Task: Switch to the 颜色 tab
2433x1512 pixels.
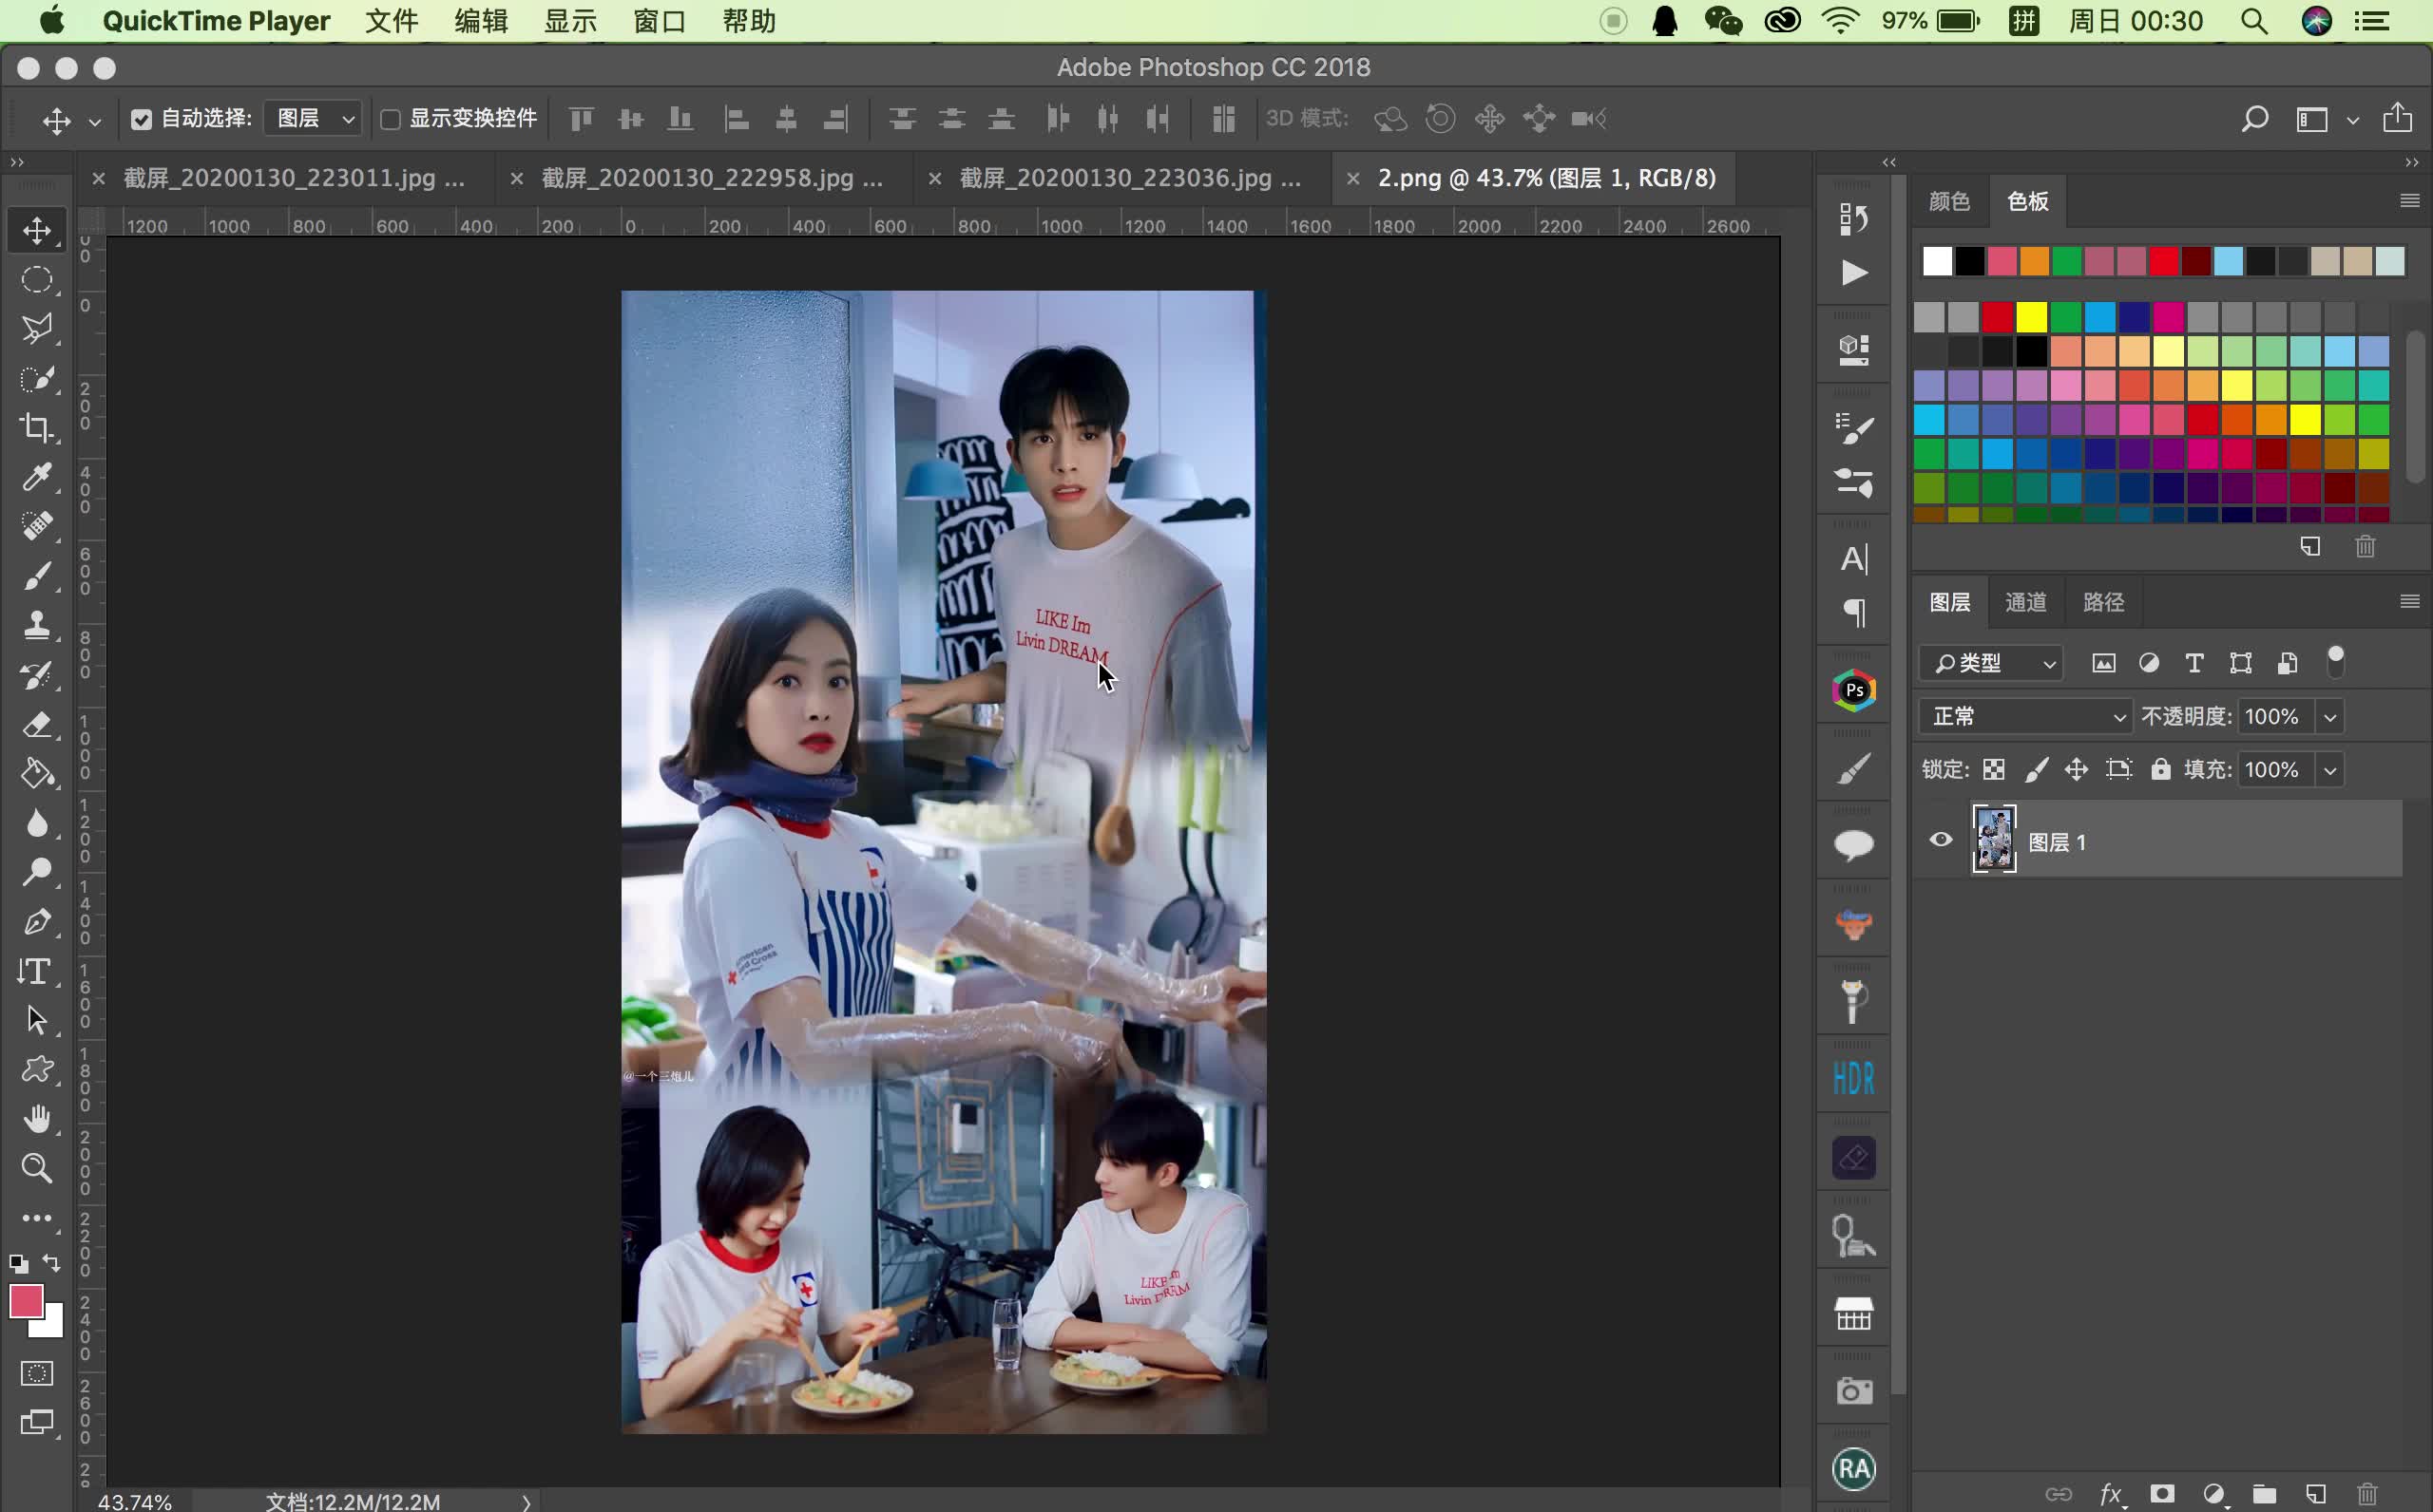Action: (x=1949, y=201)
